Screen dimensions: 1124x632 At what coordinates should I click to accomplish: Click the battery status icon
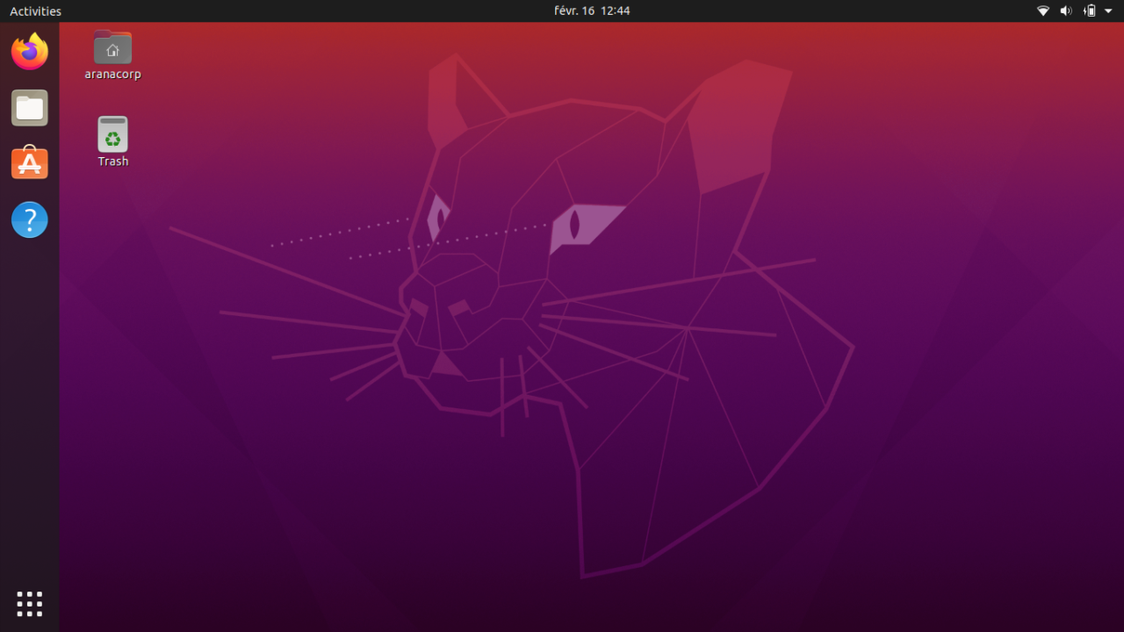[1089, 11]
